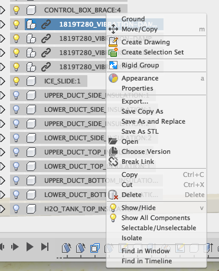Expand the ICE_SLIDE:1 tree node
Viewport: 219px width, 271px height.
click(2, 81)
